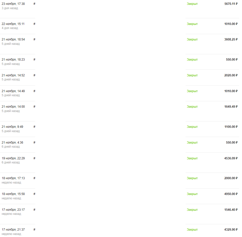Click the 2020.00 ₽ amount
Image resolution: width=242 pixels, height=237 pixels.
click(x=231, y=75)
